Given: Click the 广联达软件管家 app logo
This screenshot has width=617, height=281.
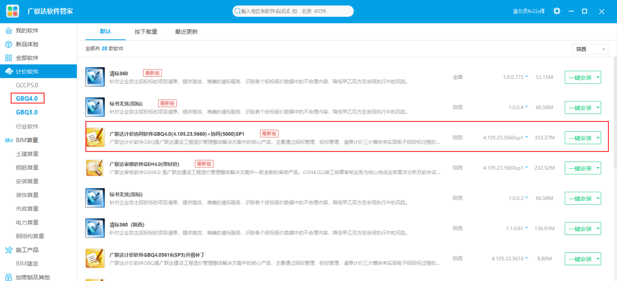Looking at the screenshot, I should point(13,11).
